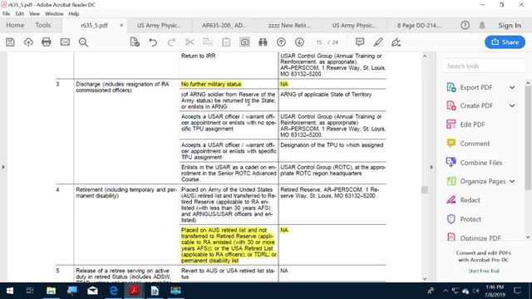Close the r635_5.pdf tab

pos(121,26)
